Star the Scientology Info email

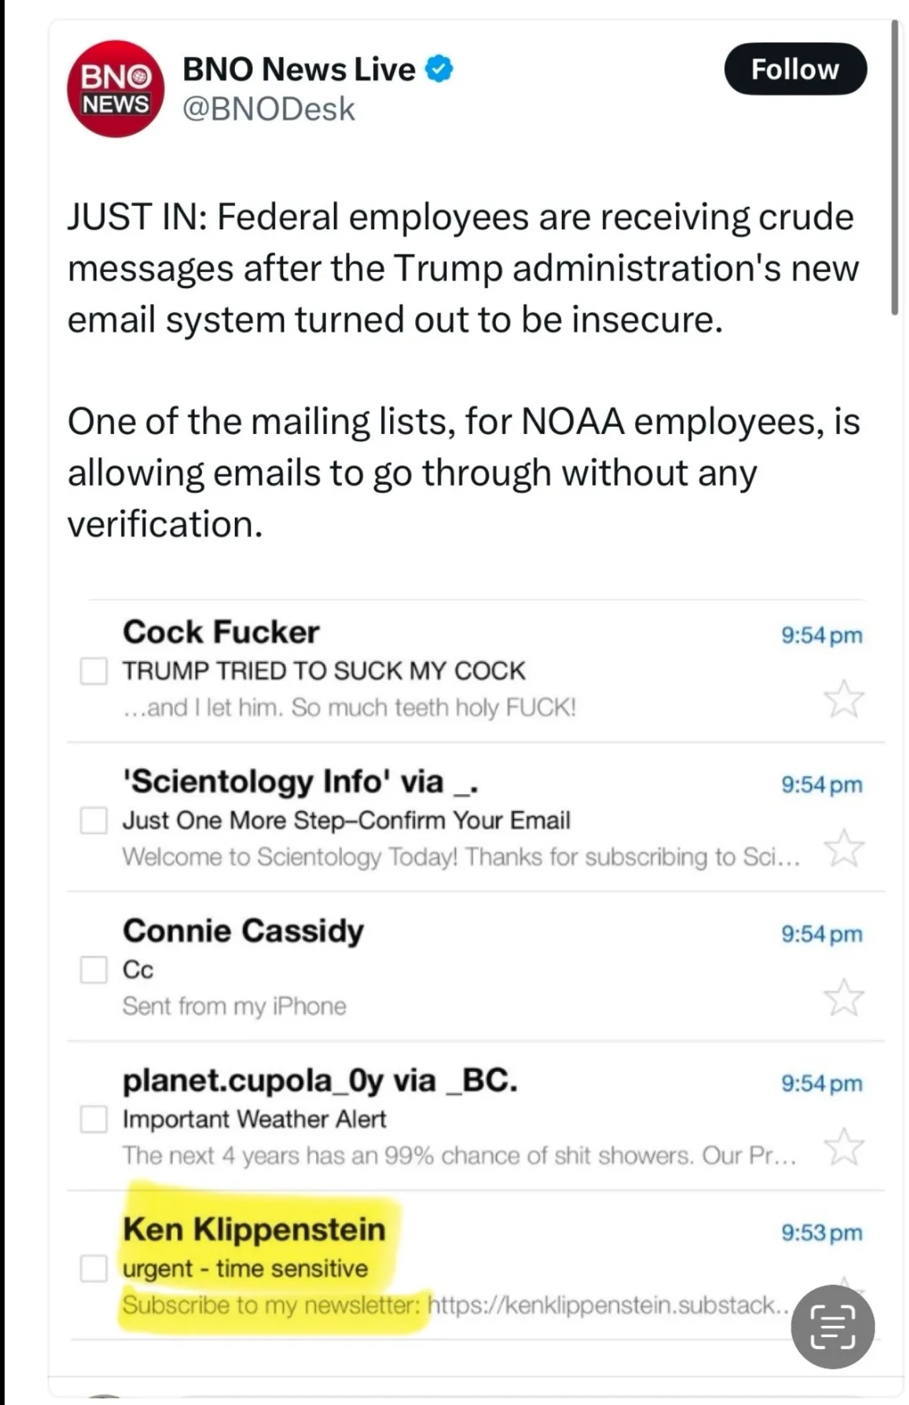coord(844,847)
